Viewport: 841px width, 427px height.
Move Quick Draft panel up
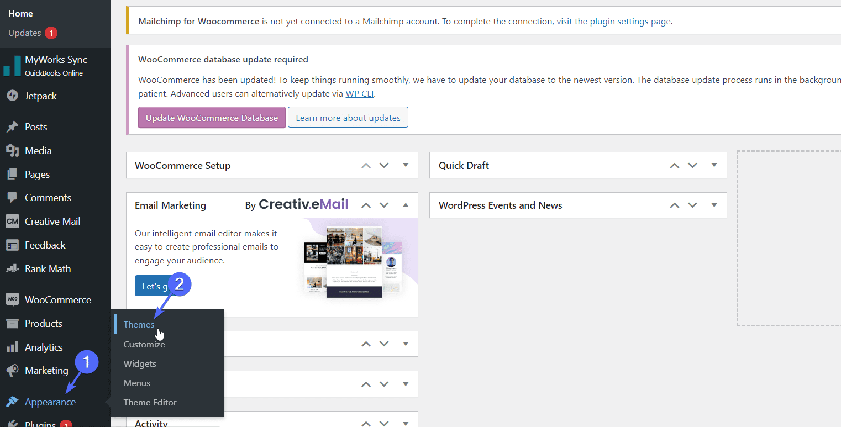(x=674, y=165)
